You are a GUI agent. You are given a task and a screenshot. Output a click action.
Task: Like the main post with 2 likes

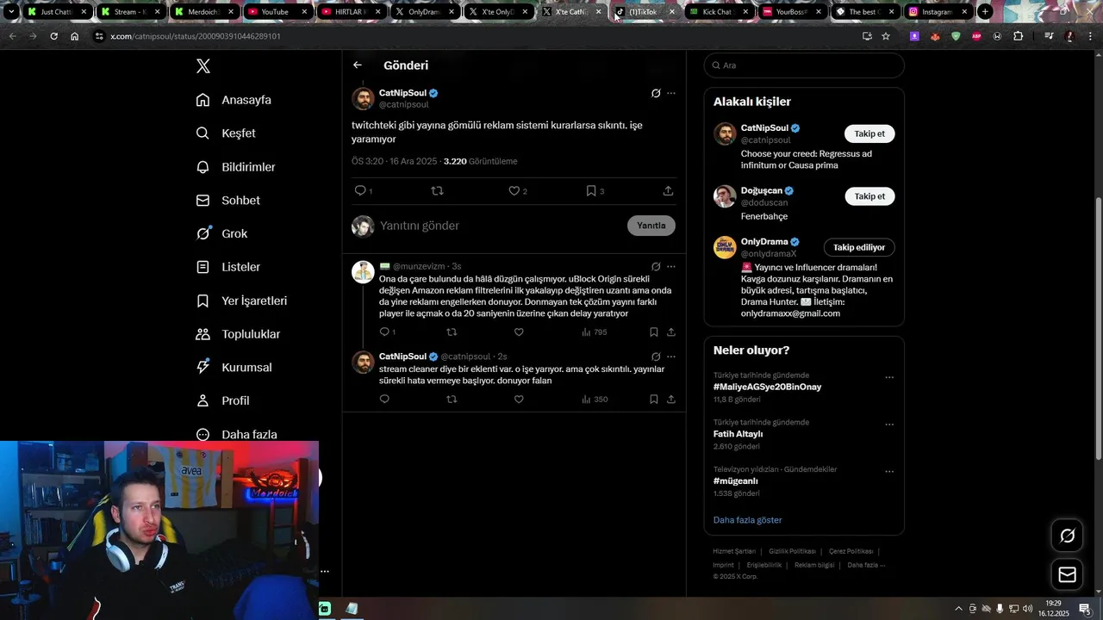pyautogui.click(x=514, y=190)
